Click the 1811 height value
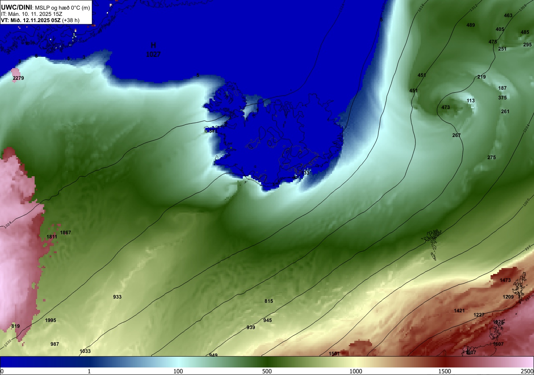 click(x=52, y=237)
